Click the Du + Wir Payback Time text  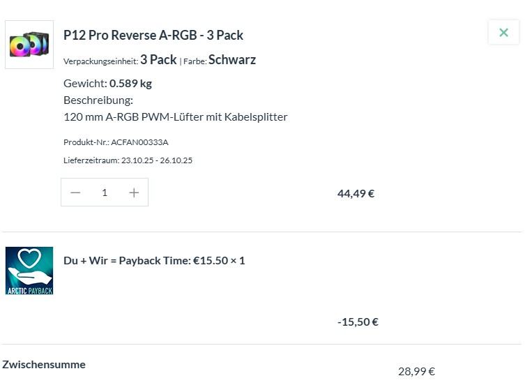pos(154,260)
